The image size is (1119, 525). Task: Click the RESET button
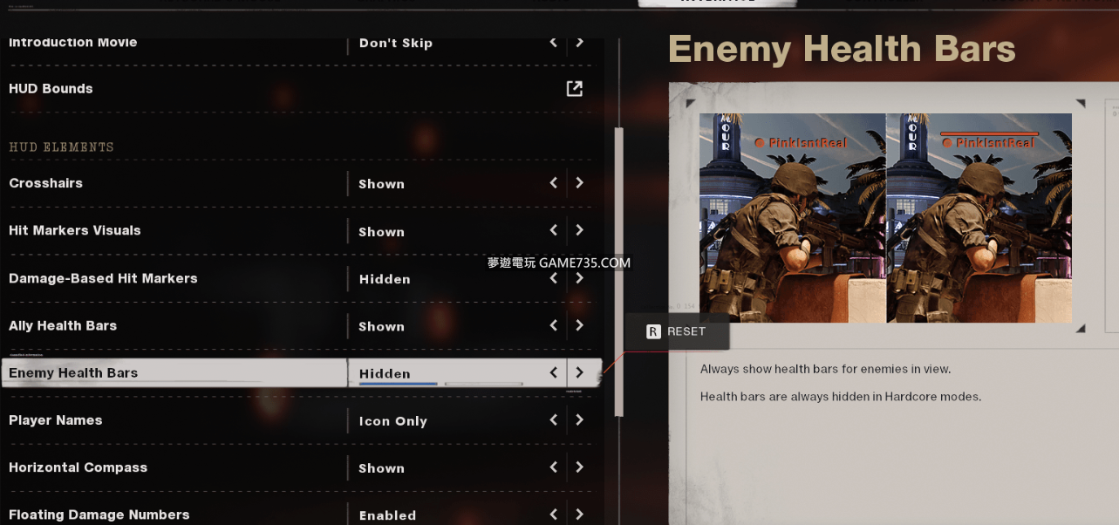pyautogui.click(x=677, y=331)
